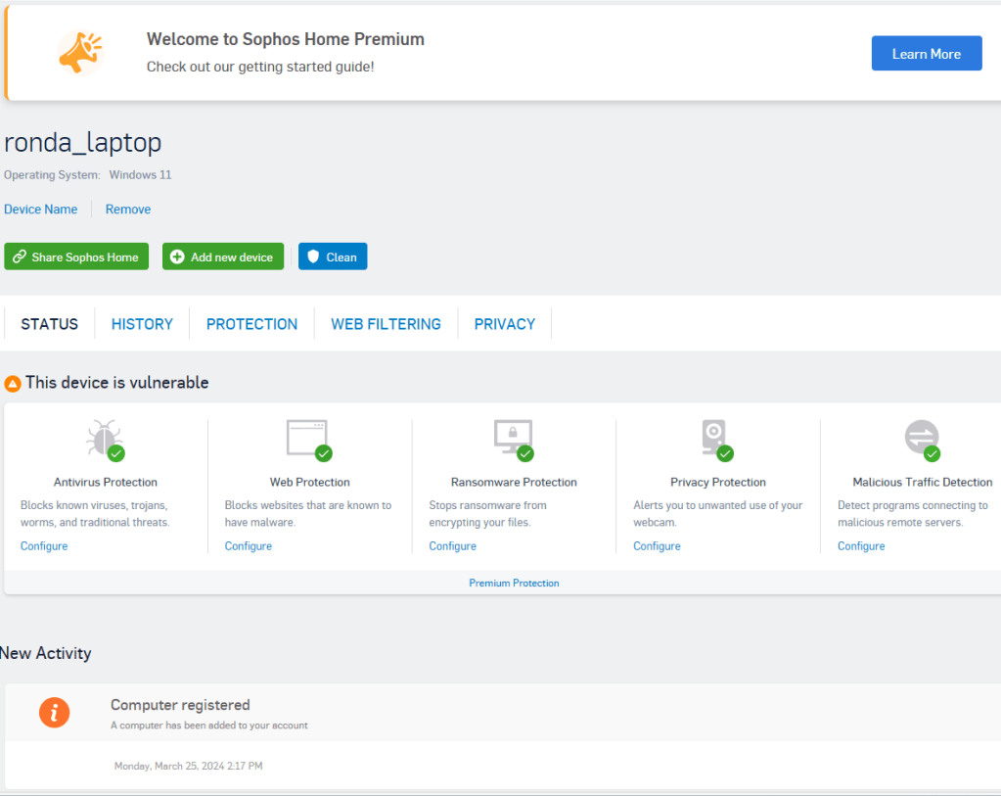This screenshot has height=796, width=1001.
Task: Click the Device Name link
Action: pos(41,210)
